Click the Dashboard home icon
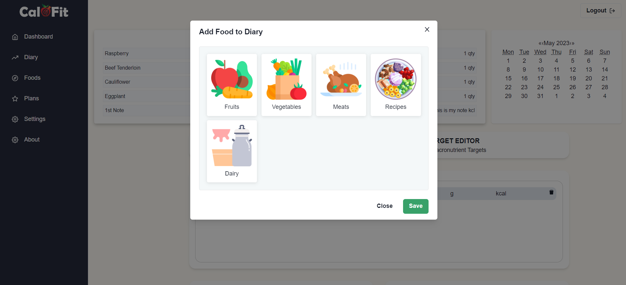Image resolution: width=626 pixels, height=285 pixels. pyautogui.click(x=15, y=37)
